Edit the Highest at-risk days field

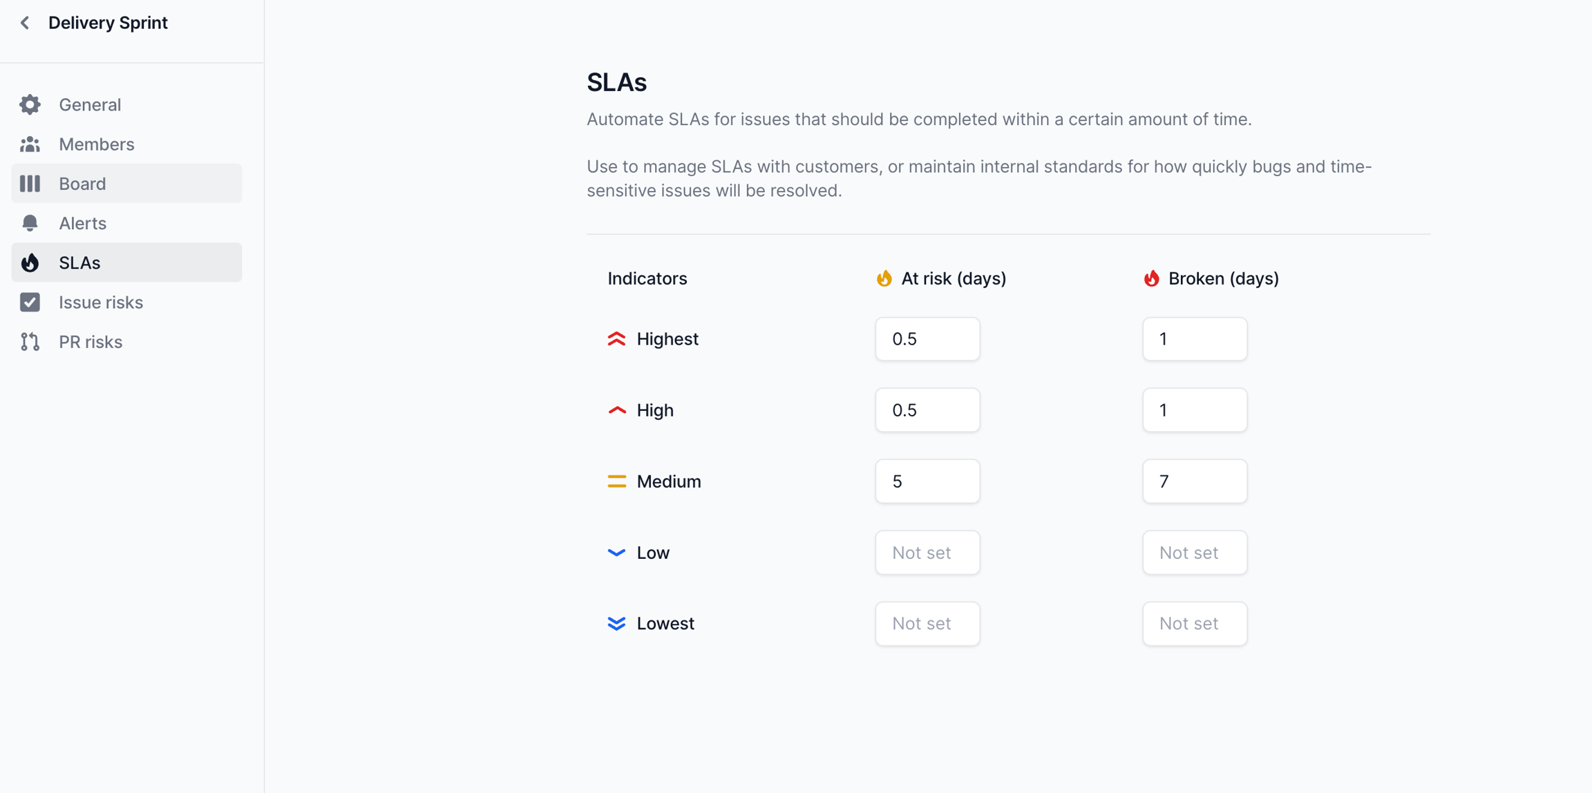(927, 339)
